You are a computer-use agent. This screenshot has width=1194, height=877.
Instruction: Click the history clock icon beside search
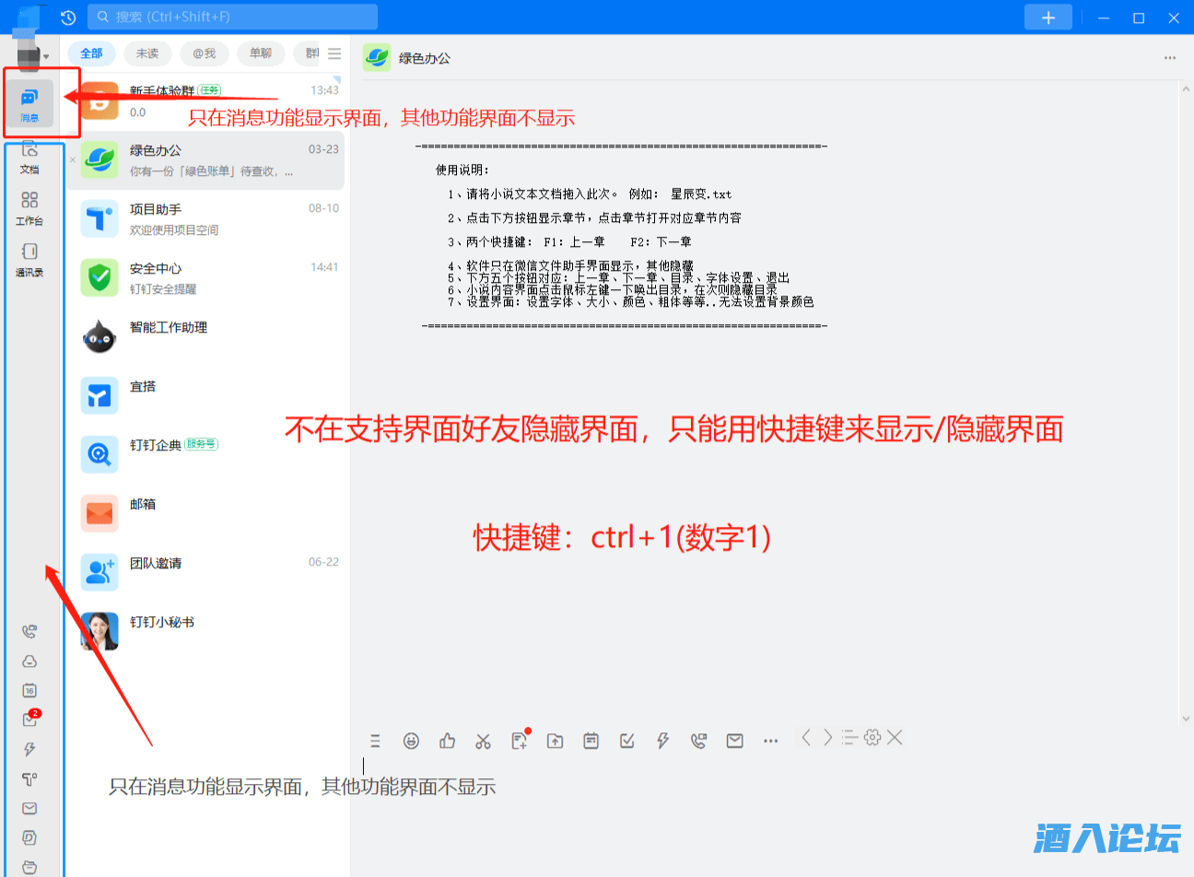(67, 18)
